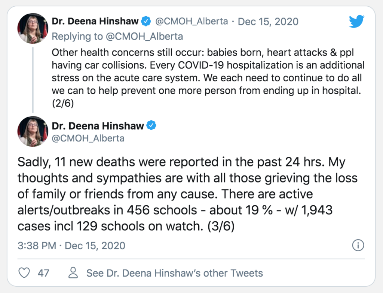383x293 pixels.
Task: Click the Twitter bird logo
Action: coord(356,21)
